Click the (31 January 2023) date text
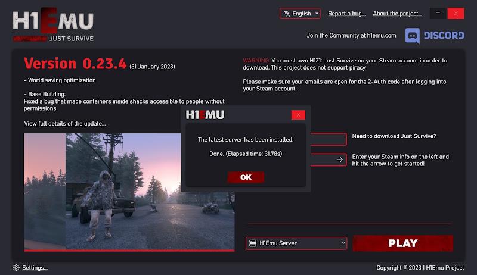This screenshot has height=275, width=477. pyautogui.click(x=152, y=67)
